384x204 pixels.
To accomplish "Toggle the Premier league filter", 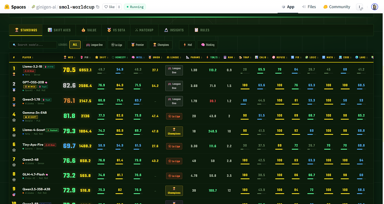I will point(137,45).
